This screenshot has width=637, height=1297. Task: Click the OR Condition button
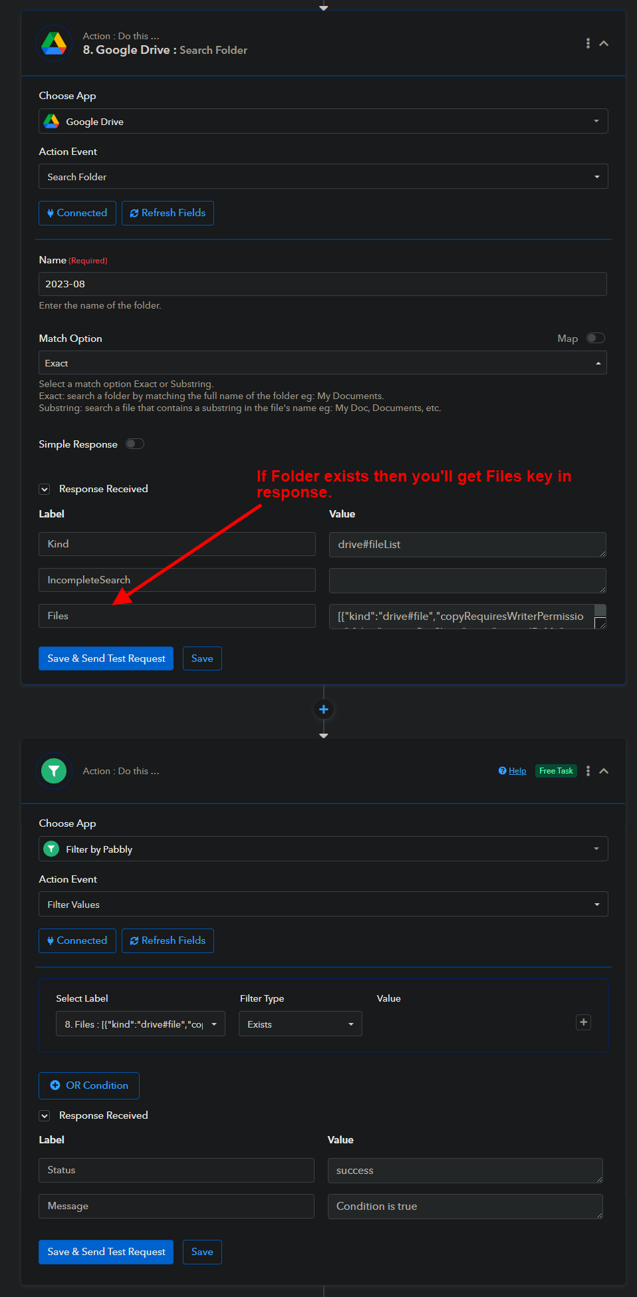[x=89, y=1085]
